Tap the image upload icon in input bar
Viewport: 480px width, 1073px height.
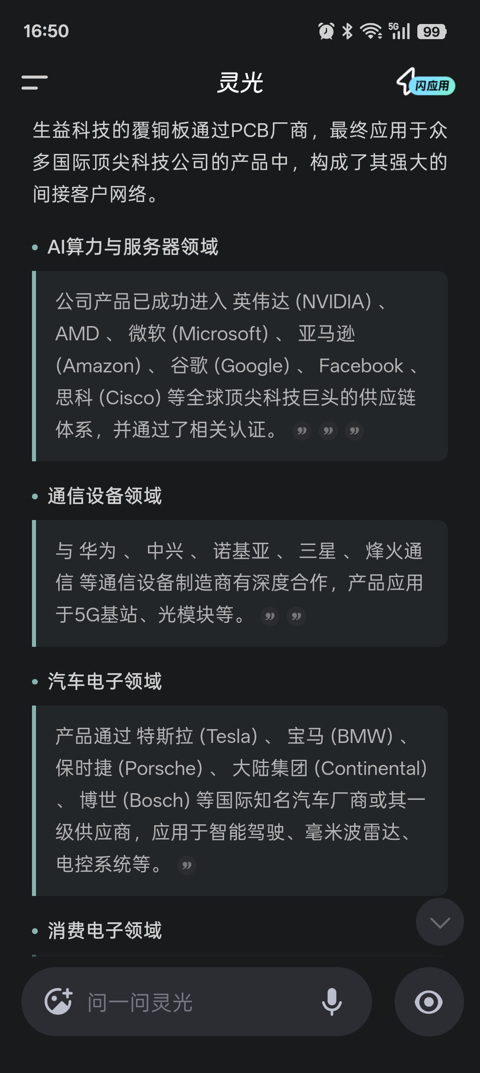point(58,1002)
